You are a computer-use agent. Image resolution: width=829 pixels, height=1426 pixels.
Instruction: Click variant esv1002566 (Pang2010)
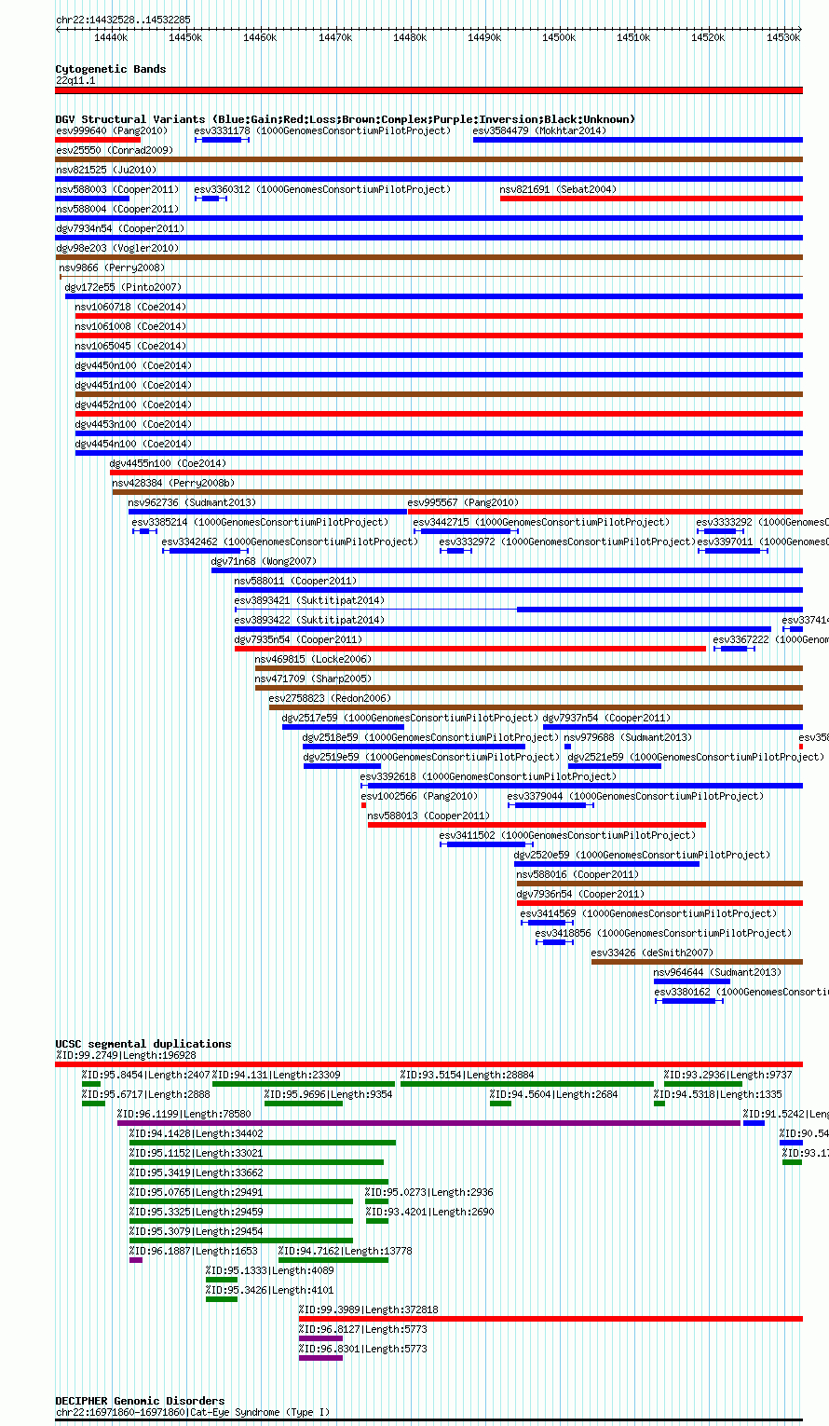tap(363, 805)
